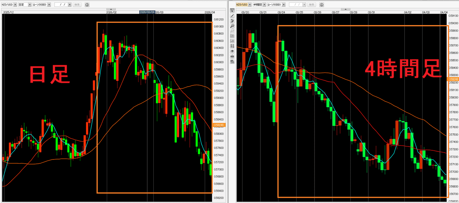Open NZD/USD pair dropdown on left chart
Screen dimensions: 459x203
click(15, 5)
